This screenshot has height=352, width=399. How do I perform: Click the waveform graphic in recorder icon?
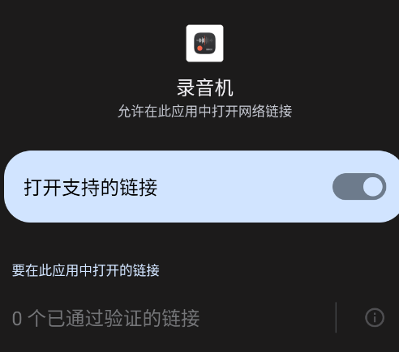tap(205, 40)
